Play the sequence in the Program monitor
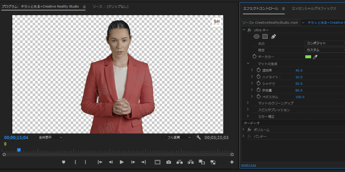The height and width of the screenshot is (172, 345). pyautogui.click(x=122, y=162)
